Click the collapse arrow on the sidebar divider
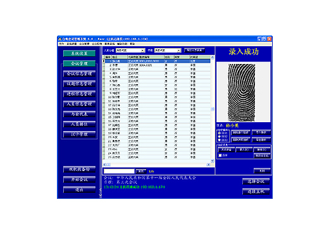This screenshot has width=329, height=233. (x=101, y=189)
